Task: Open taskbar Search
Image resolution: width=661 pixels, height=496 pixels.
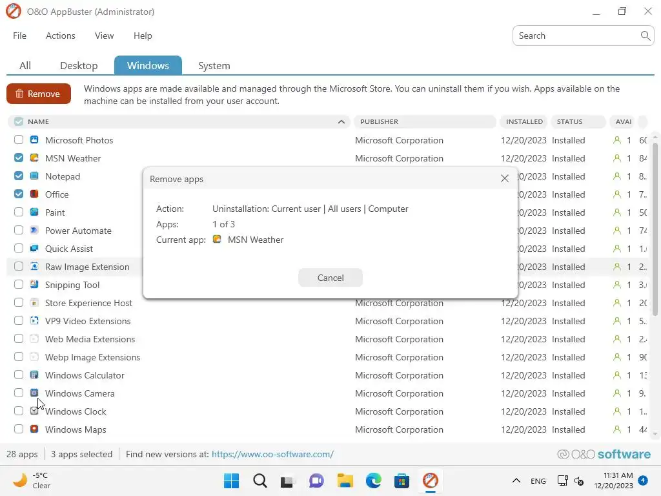Action: (x=259, y=480)
